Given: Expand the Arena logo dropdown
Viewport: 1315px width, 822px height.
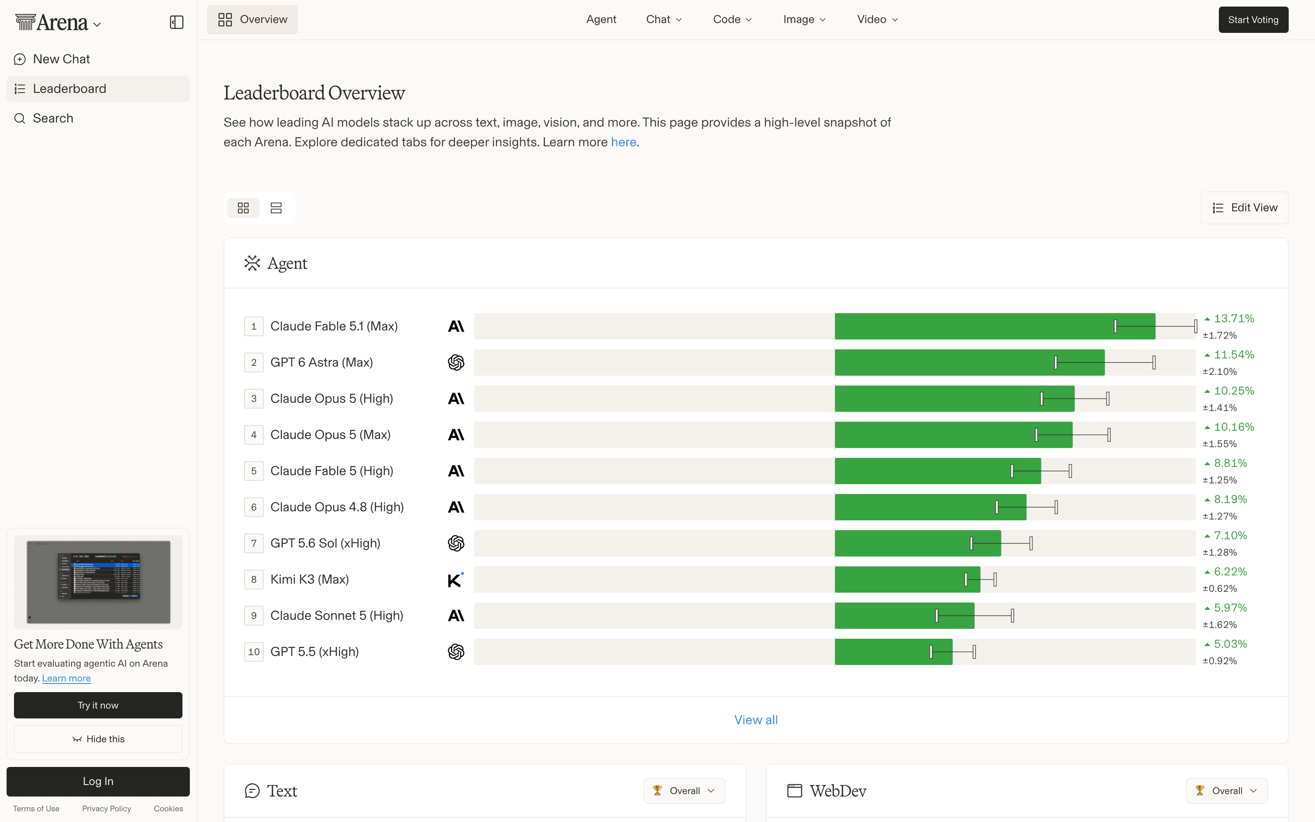Looking at the screenshot, I should point(97,25).
